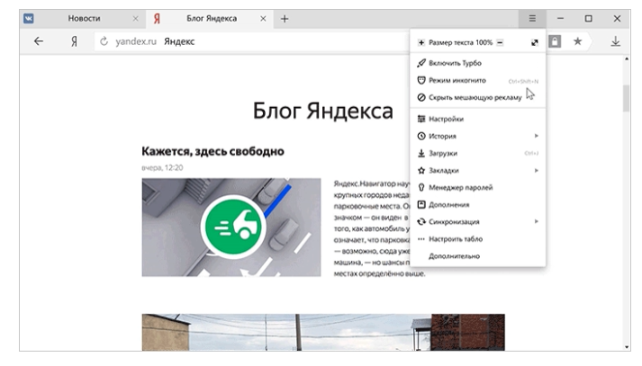The height and width of the screenshot is (366, 642).
Task: Reload the page with the refresh icon
Action: [104, 41]
